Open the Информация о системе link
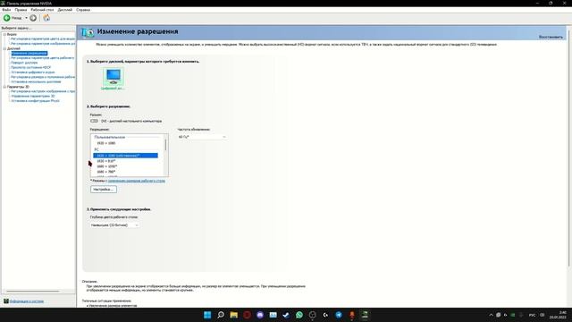This screenshot has height=322, width=572. (27, 301)
